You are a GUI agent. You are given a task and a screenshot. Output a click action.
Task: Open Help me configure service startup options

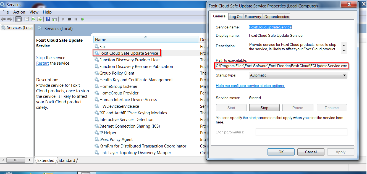pyautogui.click(x=250, y=86)
